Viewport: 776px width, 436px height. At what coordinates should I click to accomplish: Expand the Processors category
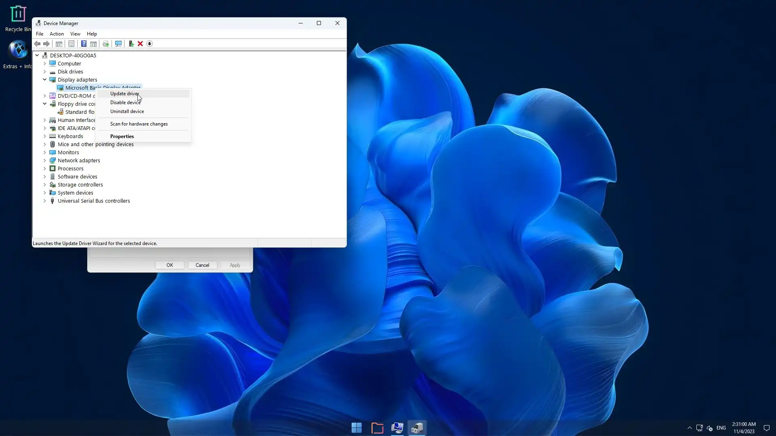point(45,168)
